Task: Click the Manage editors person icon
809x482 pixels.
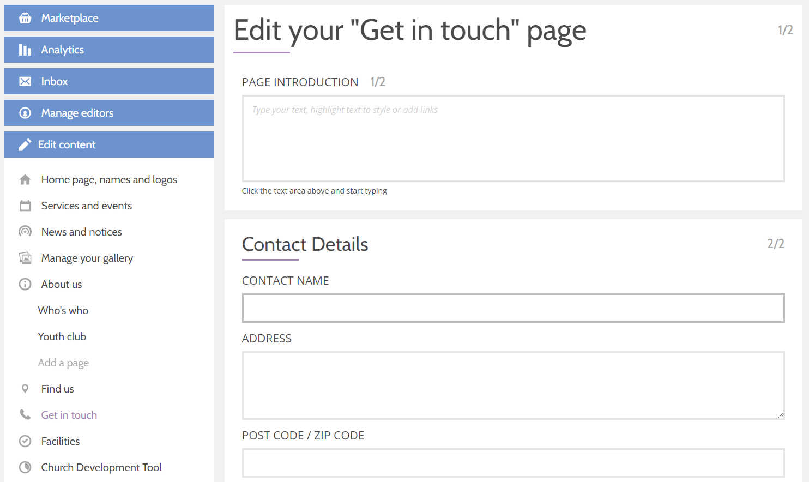Action: pyautogui.click(x=25, y=113)
